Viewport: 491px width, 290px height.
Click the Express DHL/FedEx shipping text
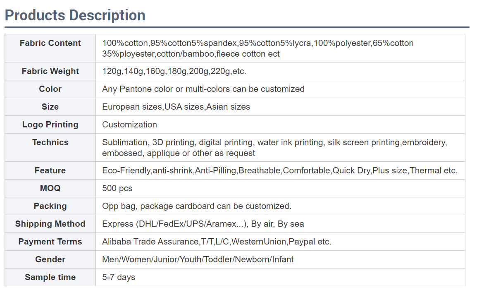(174, 224)
